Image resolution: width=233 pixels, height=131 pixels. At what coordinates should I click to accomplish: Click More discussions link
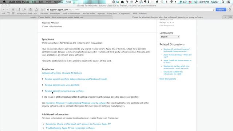click(x=167, y=79)
